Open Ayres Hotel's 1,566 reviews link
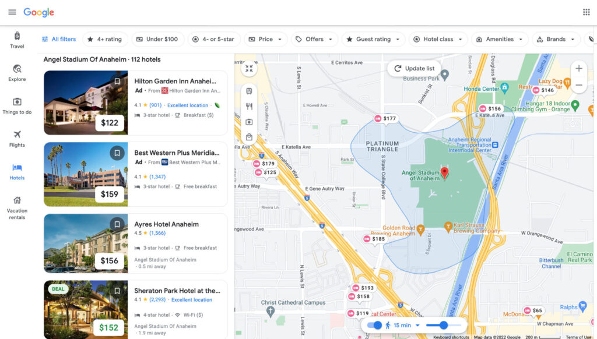This screenshot has width=597, height=339. [x=157, y=233]
